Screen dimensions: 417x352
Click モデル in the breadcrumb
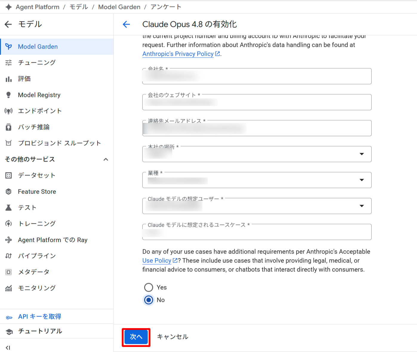(79, 7)
